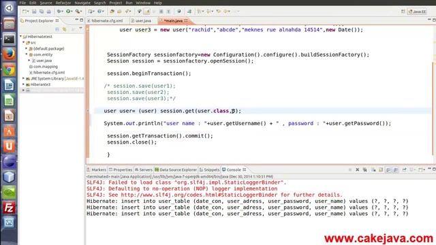Collapse the Hibernatetest project node
The height and width of the screenshot is (245, 436).
click(21, 36)
